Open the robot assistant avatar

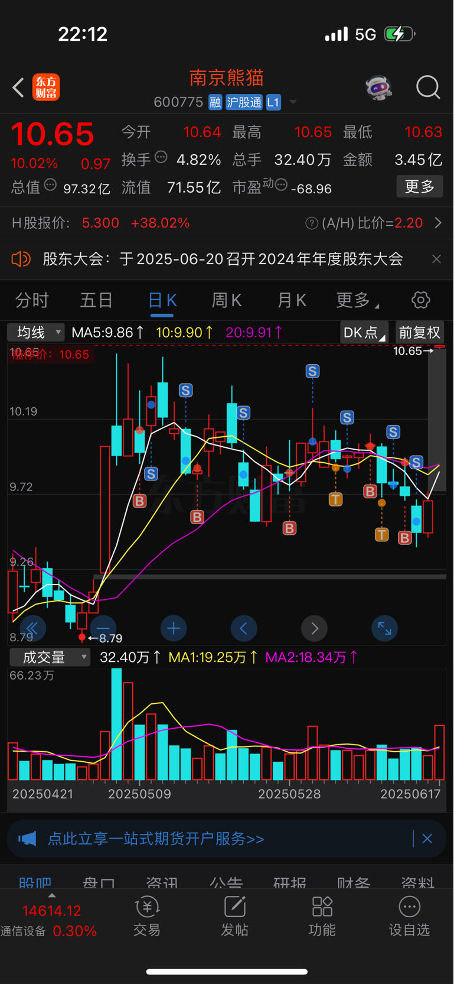tap(378, 87)
